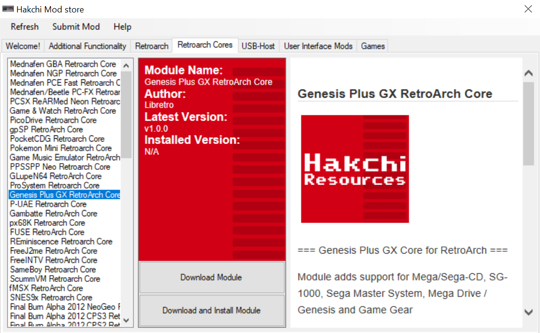Click Download and Install Module button

211,311
